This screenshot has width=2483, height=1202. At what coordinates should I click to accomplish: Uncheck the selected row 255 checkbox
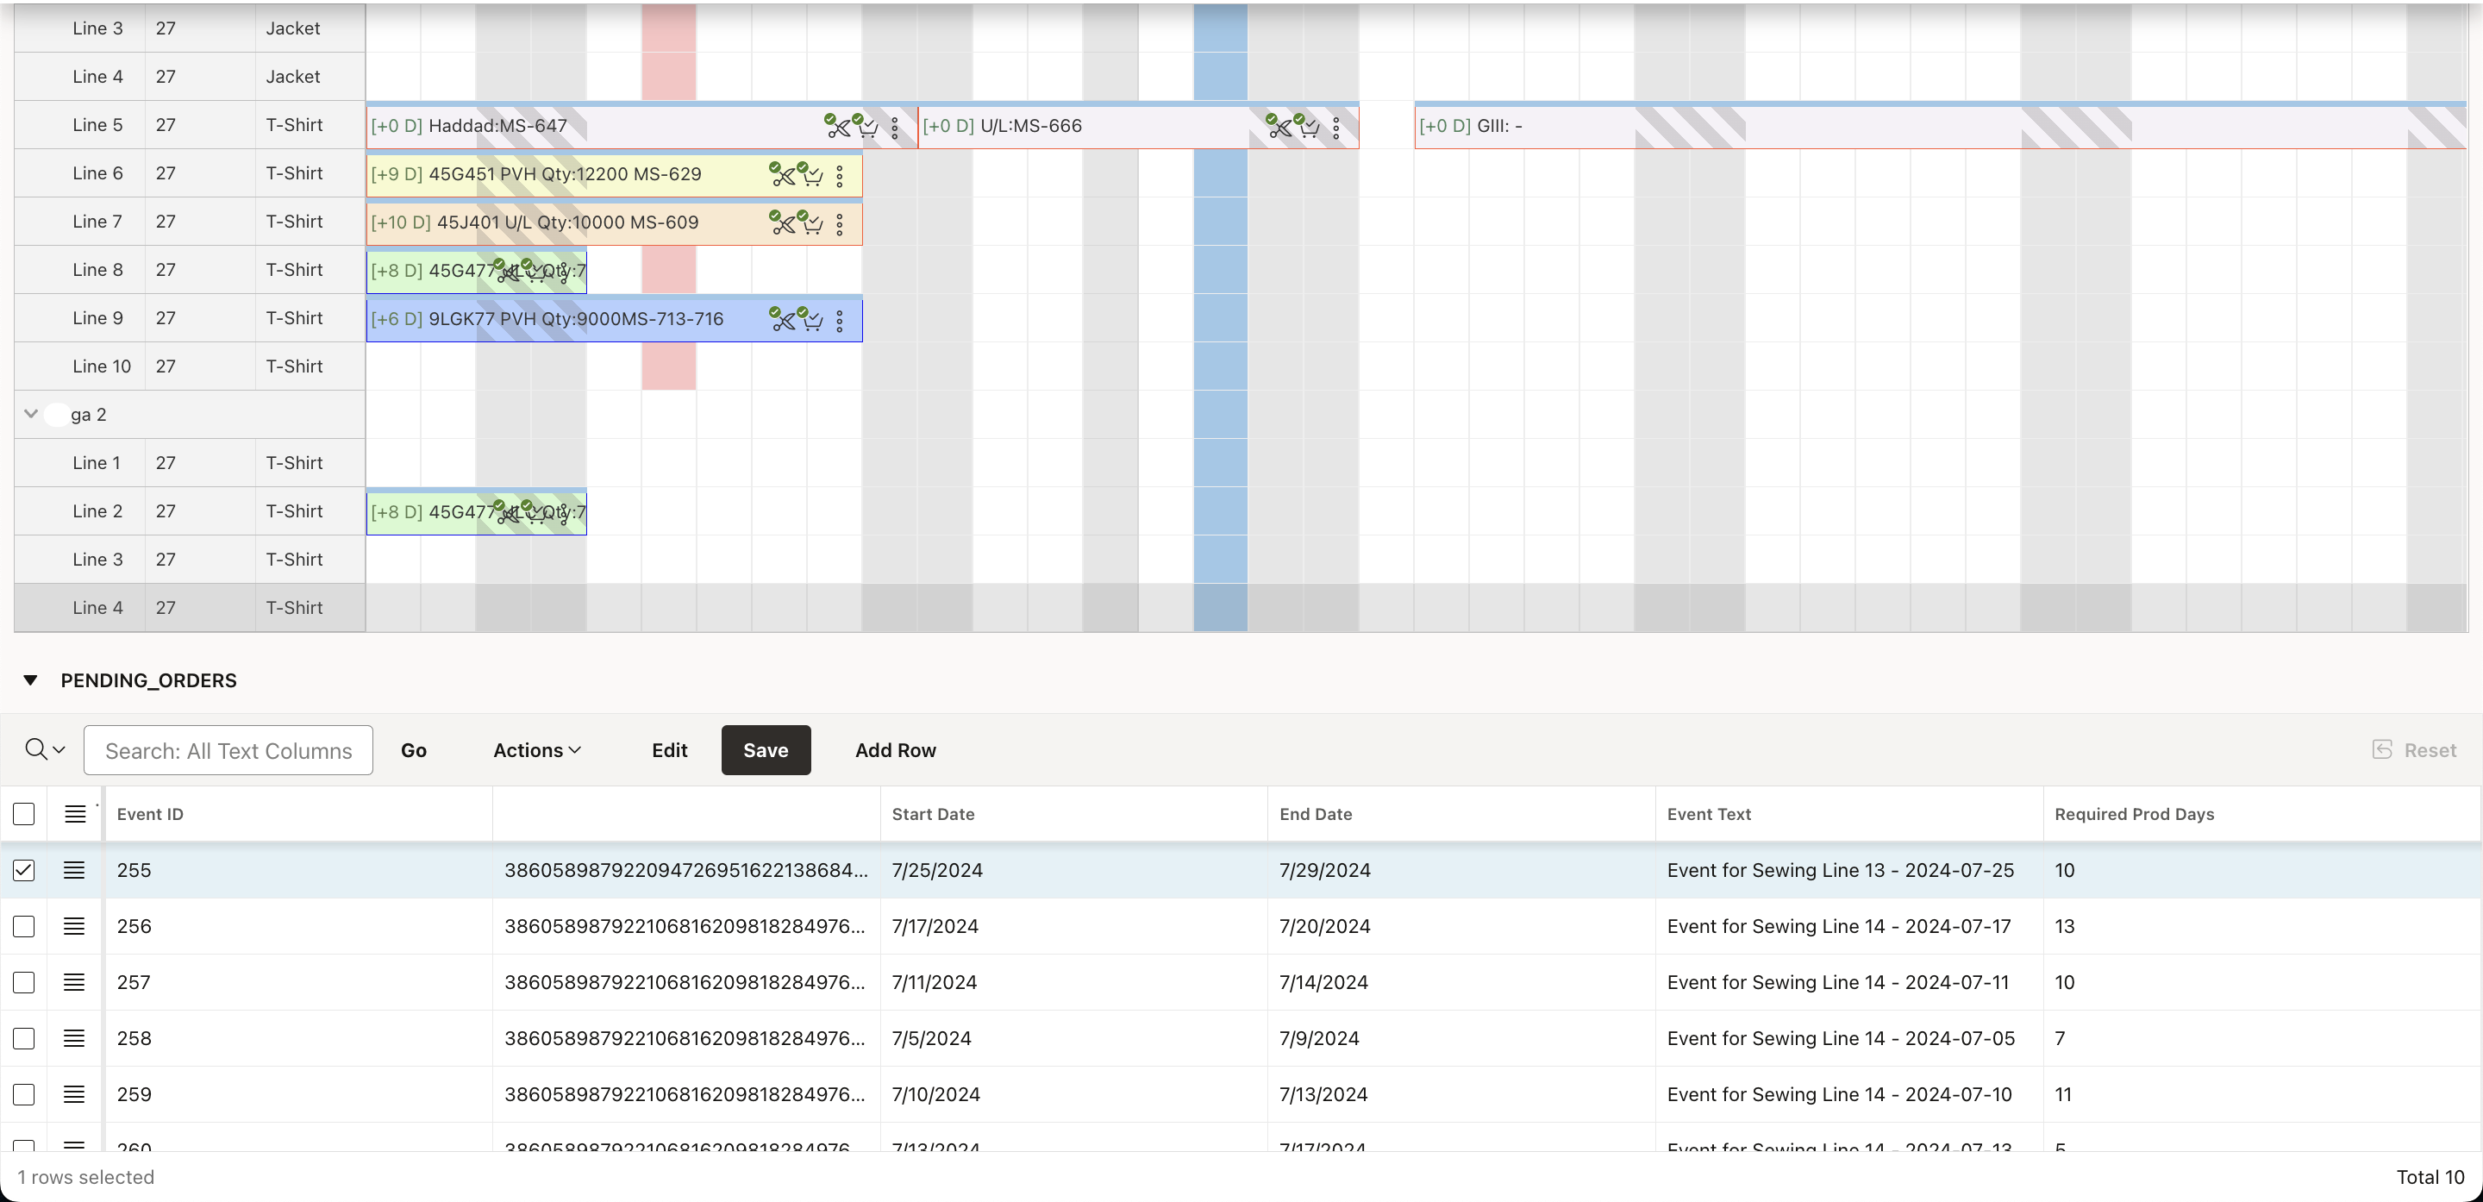(x=24, y=870)
